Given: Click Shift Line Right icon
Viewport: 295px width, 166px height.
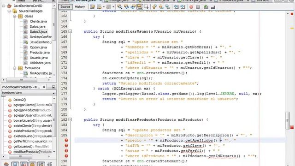Looking at the screenshot, I should tap(183, 7).
